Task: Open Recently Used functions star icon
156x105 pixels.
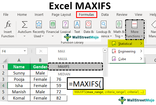Action: [39, 24]
